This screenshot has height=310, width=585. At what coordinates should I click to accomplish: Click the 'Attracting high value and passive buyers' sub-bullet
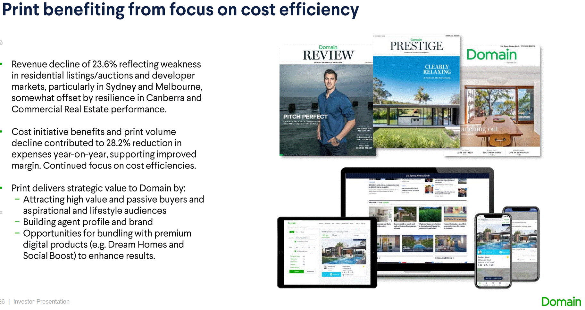point(113,205)
